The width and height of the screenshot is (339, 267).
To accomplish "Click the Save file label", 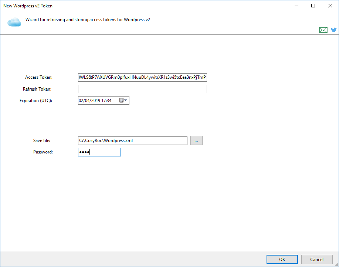I will pyautogui.click(x=41, y=141).
